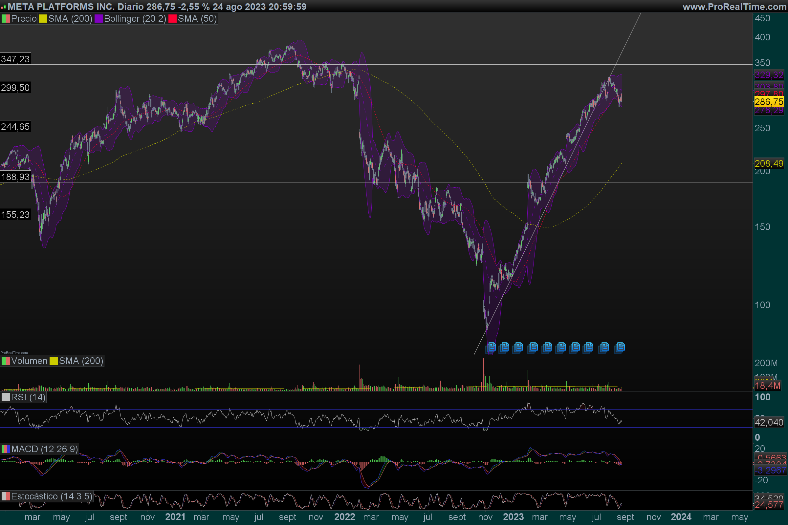
Task: Click the yellow 286,75 current price tag
Action: click(x=769, y=102)
